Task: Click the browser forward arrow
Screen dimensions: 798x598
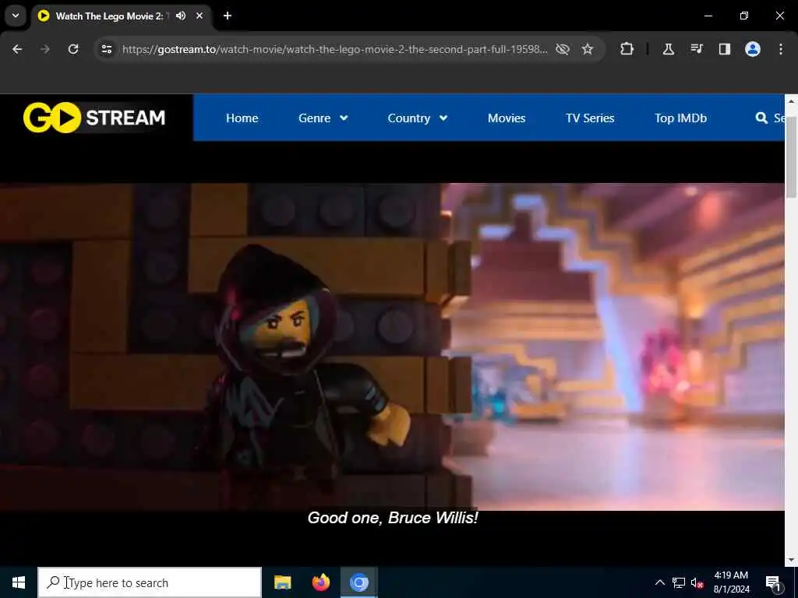Action: 45,49
